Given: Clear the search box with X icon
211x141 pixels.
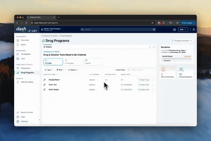Looking at the screenshot, I should click(154, 30).
